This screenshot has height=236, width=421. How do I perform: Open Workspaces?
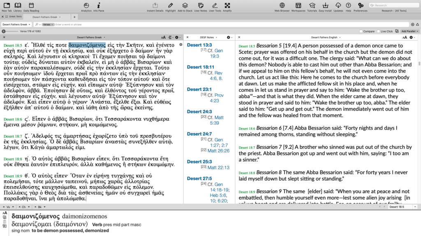point(298,7)
